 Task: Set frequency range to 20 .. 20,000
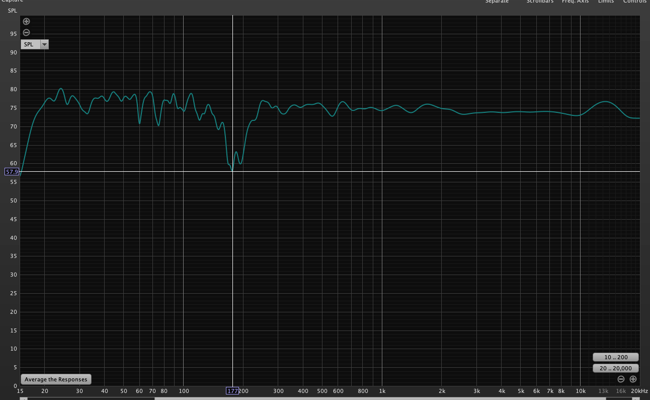click(616, 368)
